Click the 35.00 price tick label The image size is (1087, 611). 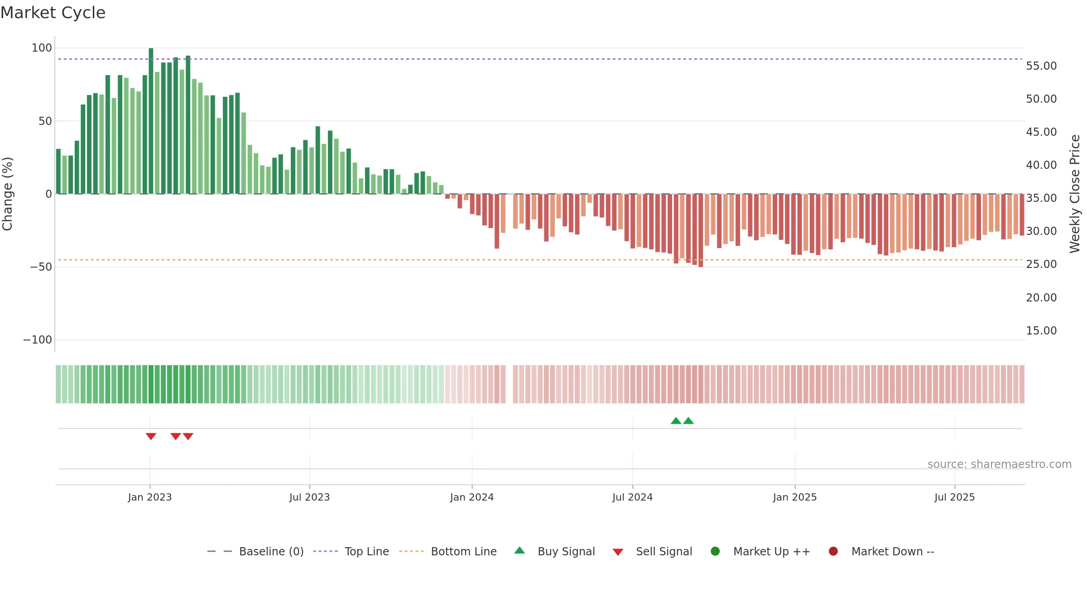point(1041,198)
